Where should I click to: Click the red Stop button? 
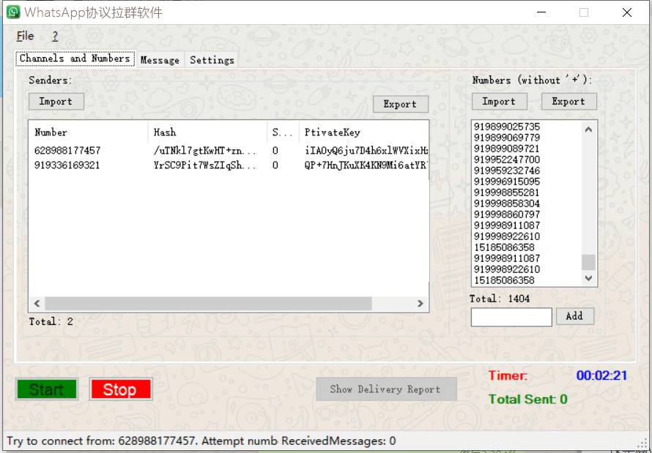click(x=121, y=389)
